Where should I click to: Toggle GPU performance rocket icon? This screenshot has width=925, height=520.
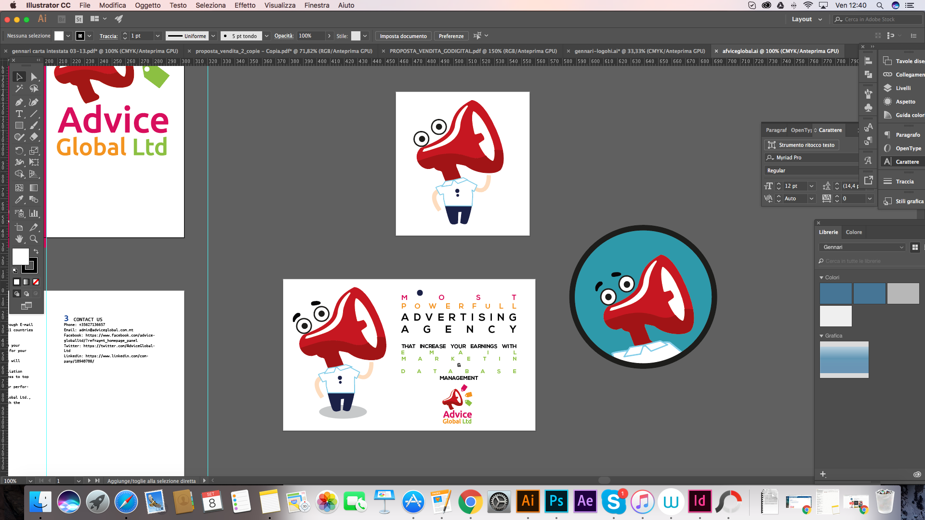point(119,19)
